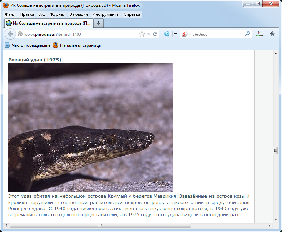The height and width of the screenshot is (232, 282).
Task: Click the horizontal scrollbar thumb at page bottom
Action: coord(100,226)
